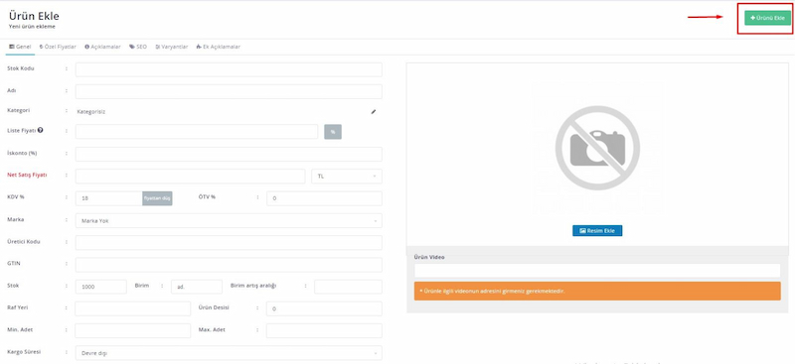Select the Genel tab

click(x=20, y=47)
